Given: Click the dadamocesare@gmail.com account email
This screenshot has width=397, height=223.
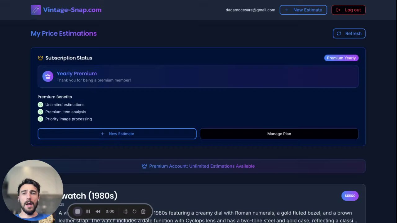Looking at the screenshot, I should tap(250, 10).
